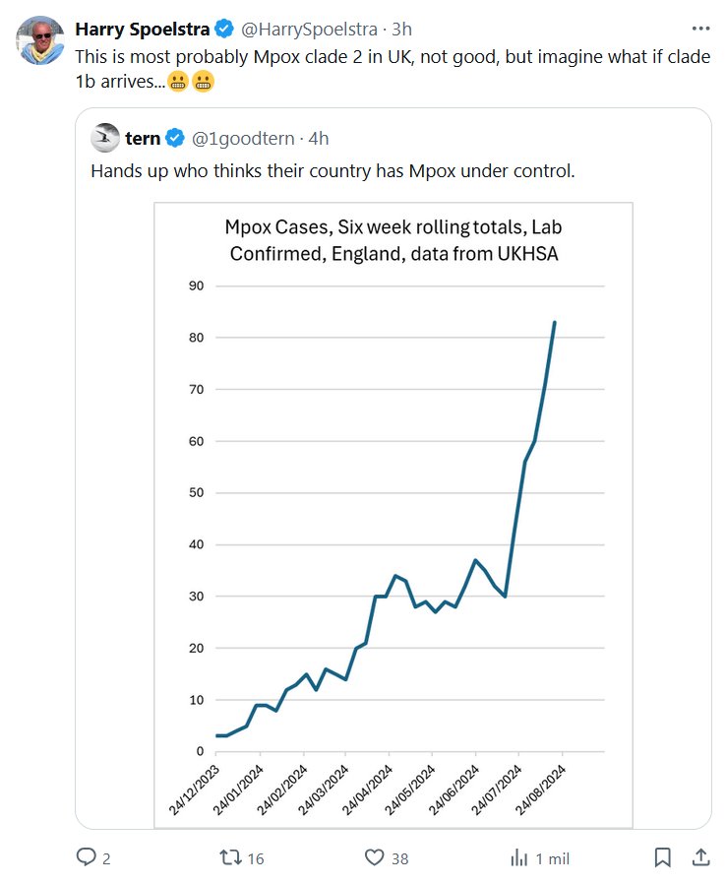Click the tern display name

point(144,138)
